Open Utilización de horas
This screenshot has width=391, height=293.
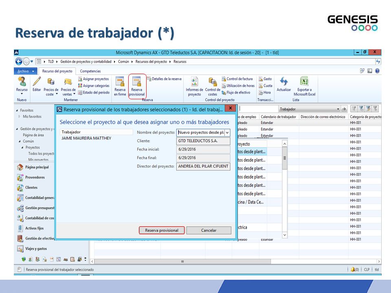tap(238, 86)
